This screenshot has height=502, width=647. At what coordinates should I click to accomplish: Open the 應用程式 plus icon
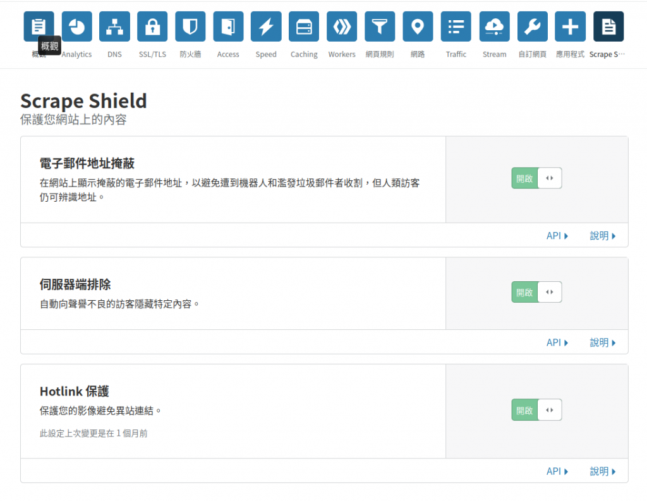[x=571, y=26]
